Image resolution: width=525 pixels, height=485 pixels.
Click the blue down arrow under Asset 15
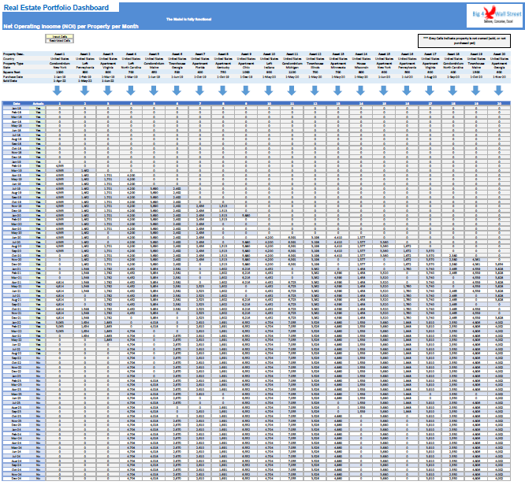pos(384,91)
